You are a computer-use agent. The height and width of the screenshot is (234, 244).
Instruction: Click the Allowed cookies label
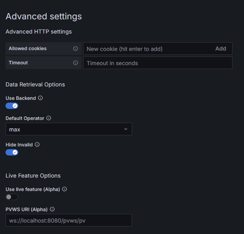point(28,49)
